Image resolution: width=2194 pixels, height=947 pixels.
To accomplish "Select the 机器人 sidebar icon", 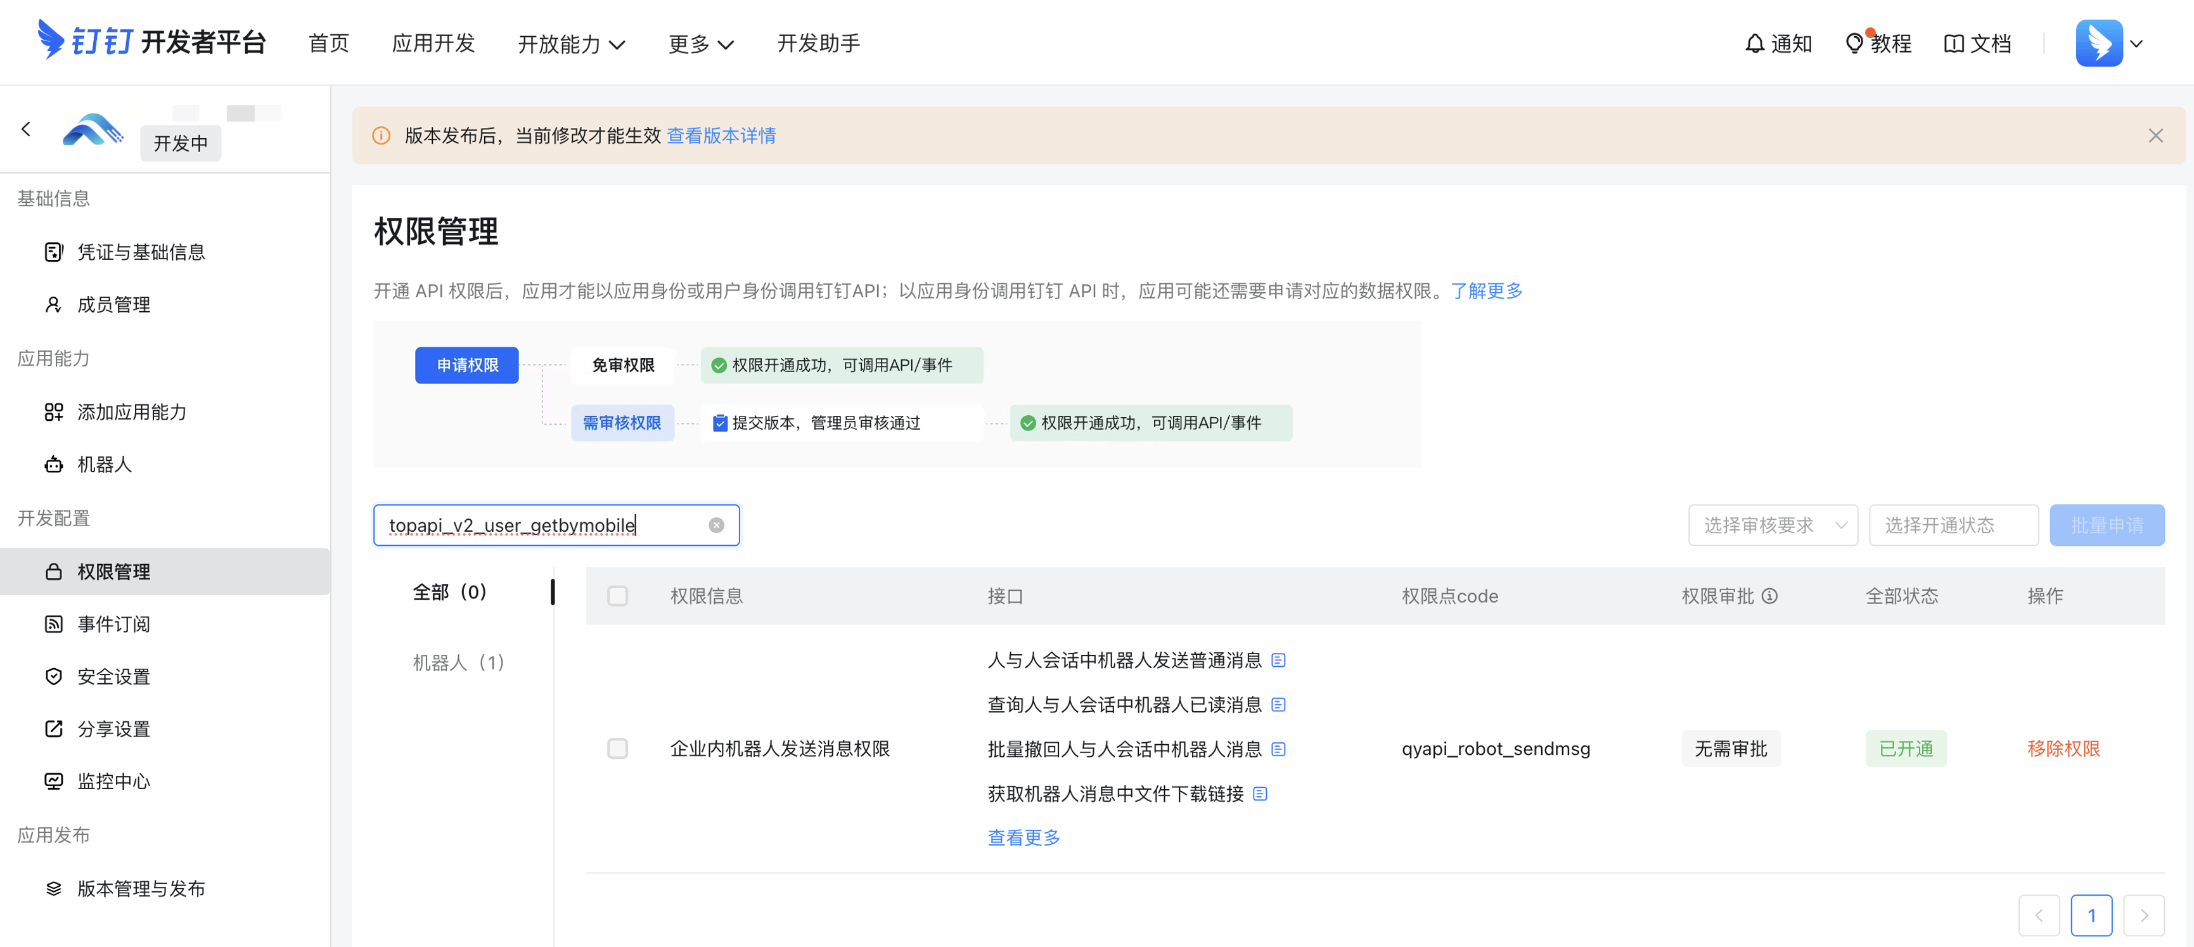I will (54, 464).
